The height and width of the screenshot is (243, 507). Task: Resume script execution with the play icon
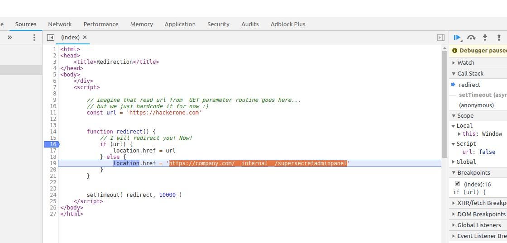tap(457, 38)
